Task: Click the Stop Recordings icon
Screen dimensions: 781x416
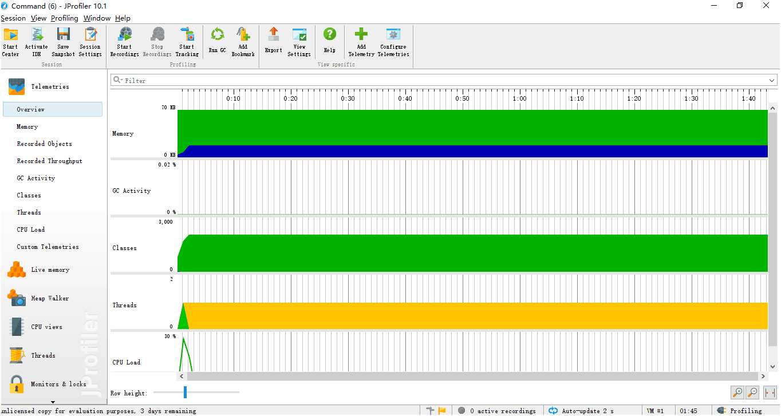Action: [157, 42]
